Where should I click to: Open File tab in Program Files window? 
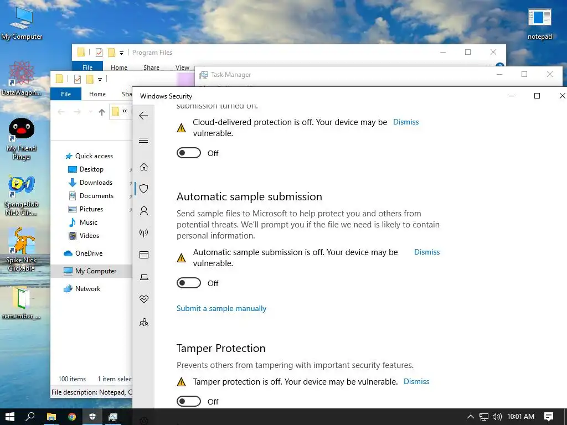[87, 67]
